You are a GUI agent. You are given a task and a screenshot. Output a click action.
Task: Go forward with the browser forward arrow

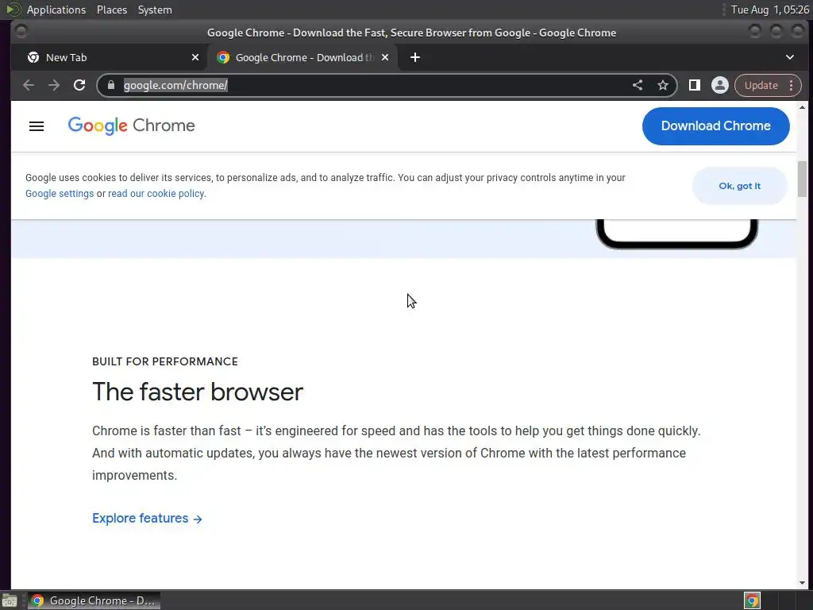pos(54,85)
